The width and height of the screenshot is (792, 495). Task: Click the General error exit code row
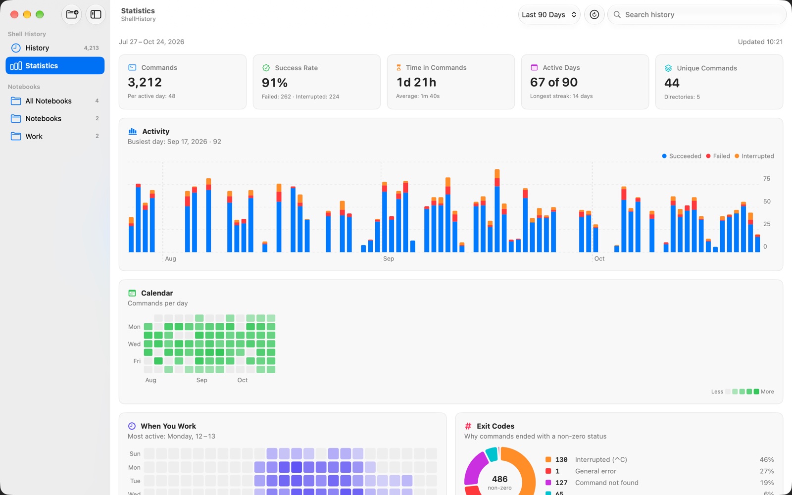pyautogui.click(x=659, y=471)
